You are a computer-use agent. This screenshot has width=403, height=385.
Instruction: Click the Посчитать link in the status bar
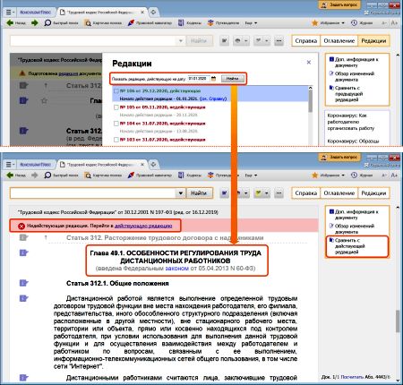352,377
